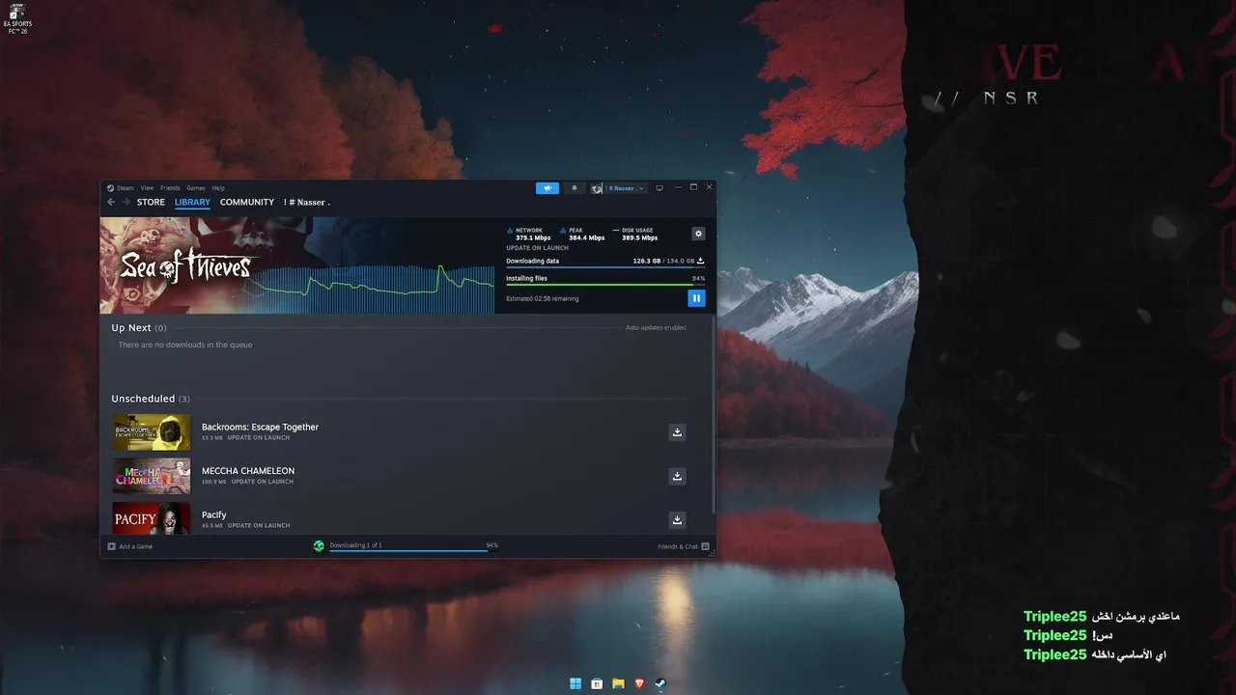
Task: Open the Games menu
Action: pos(196,188)
